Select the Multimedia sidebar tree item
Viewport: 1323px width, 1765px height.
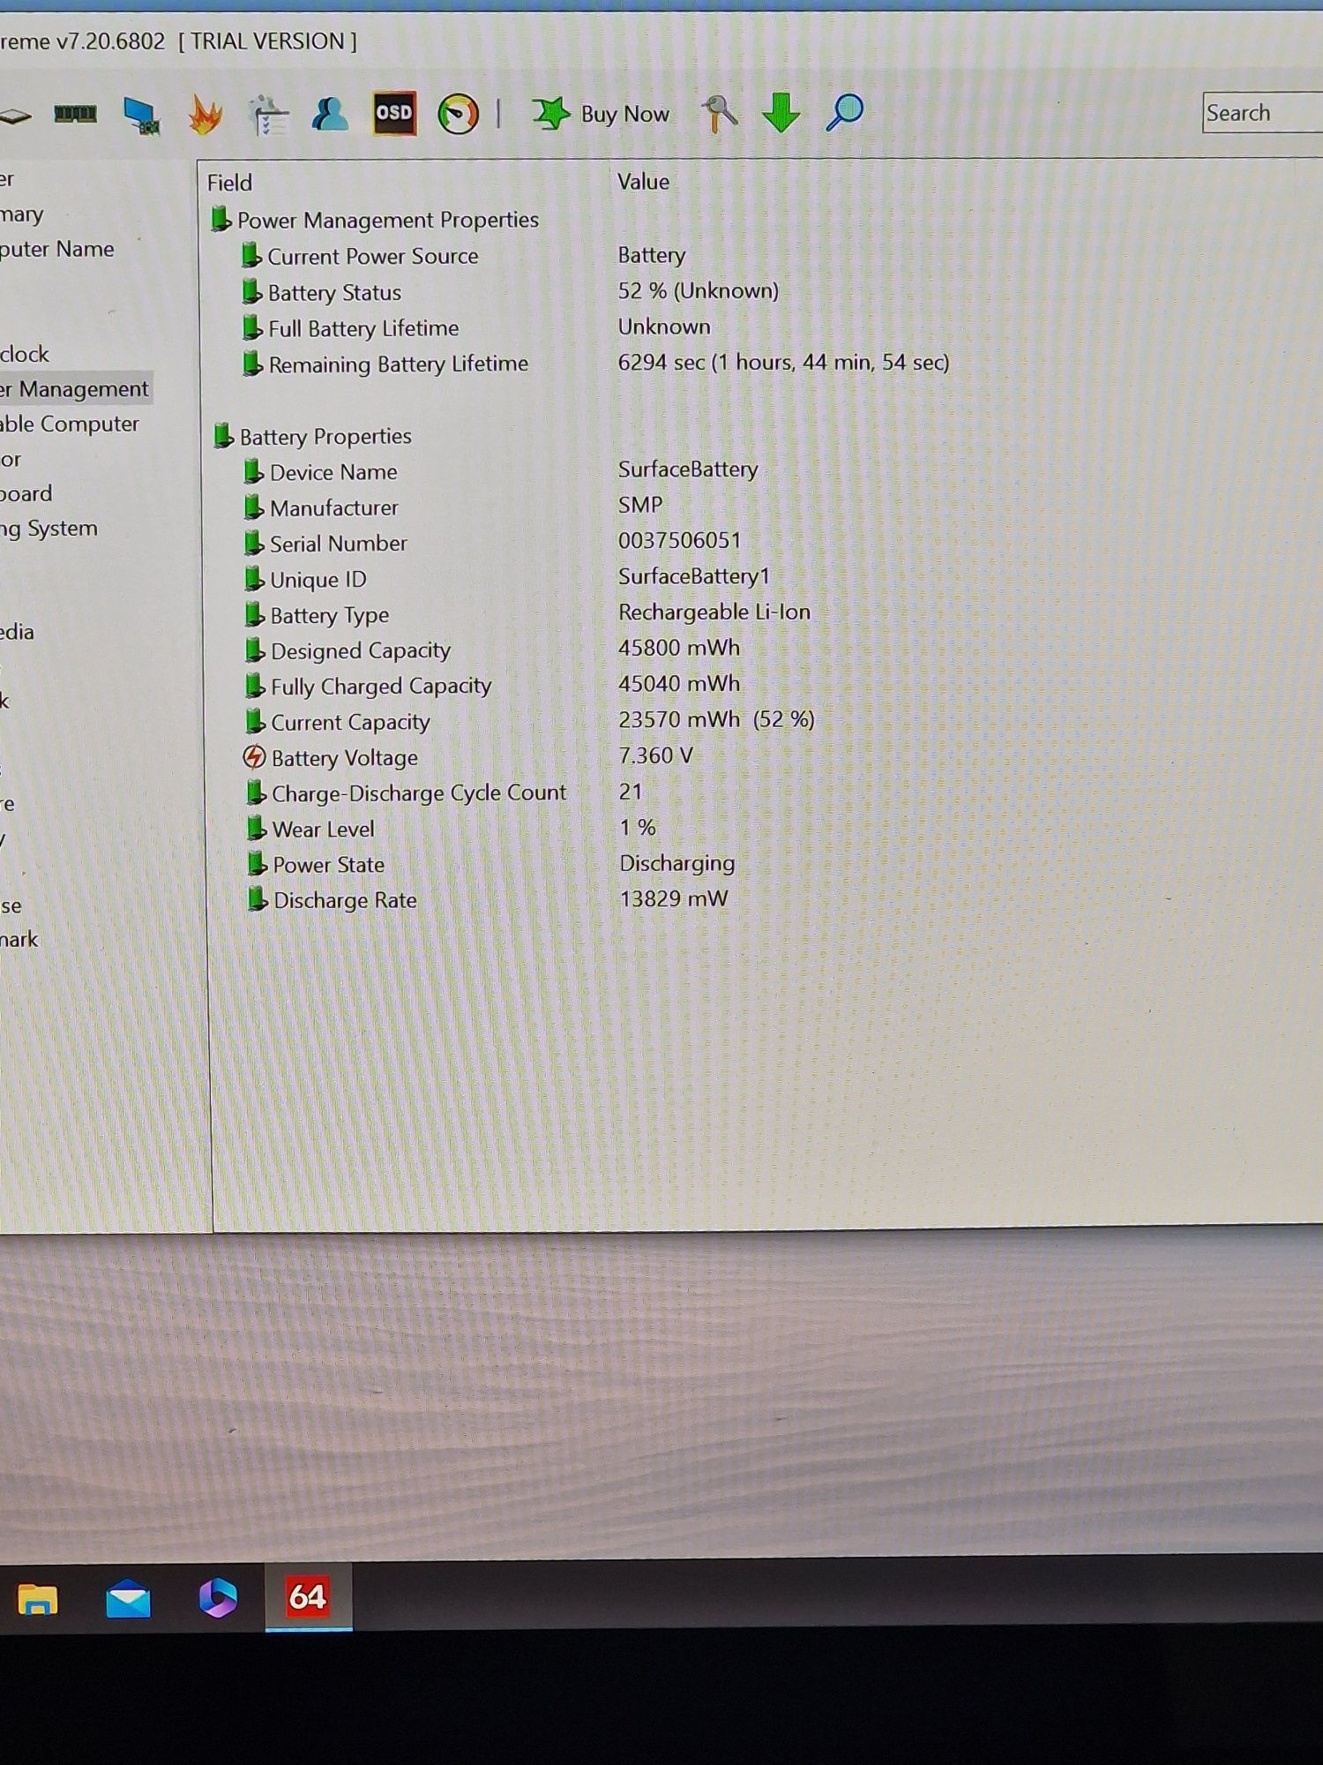[17, 632]
